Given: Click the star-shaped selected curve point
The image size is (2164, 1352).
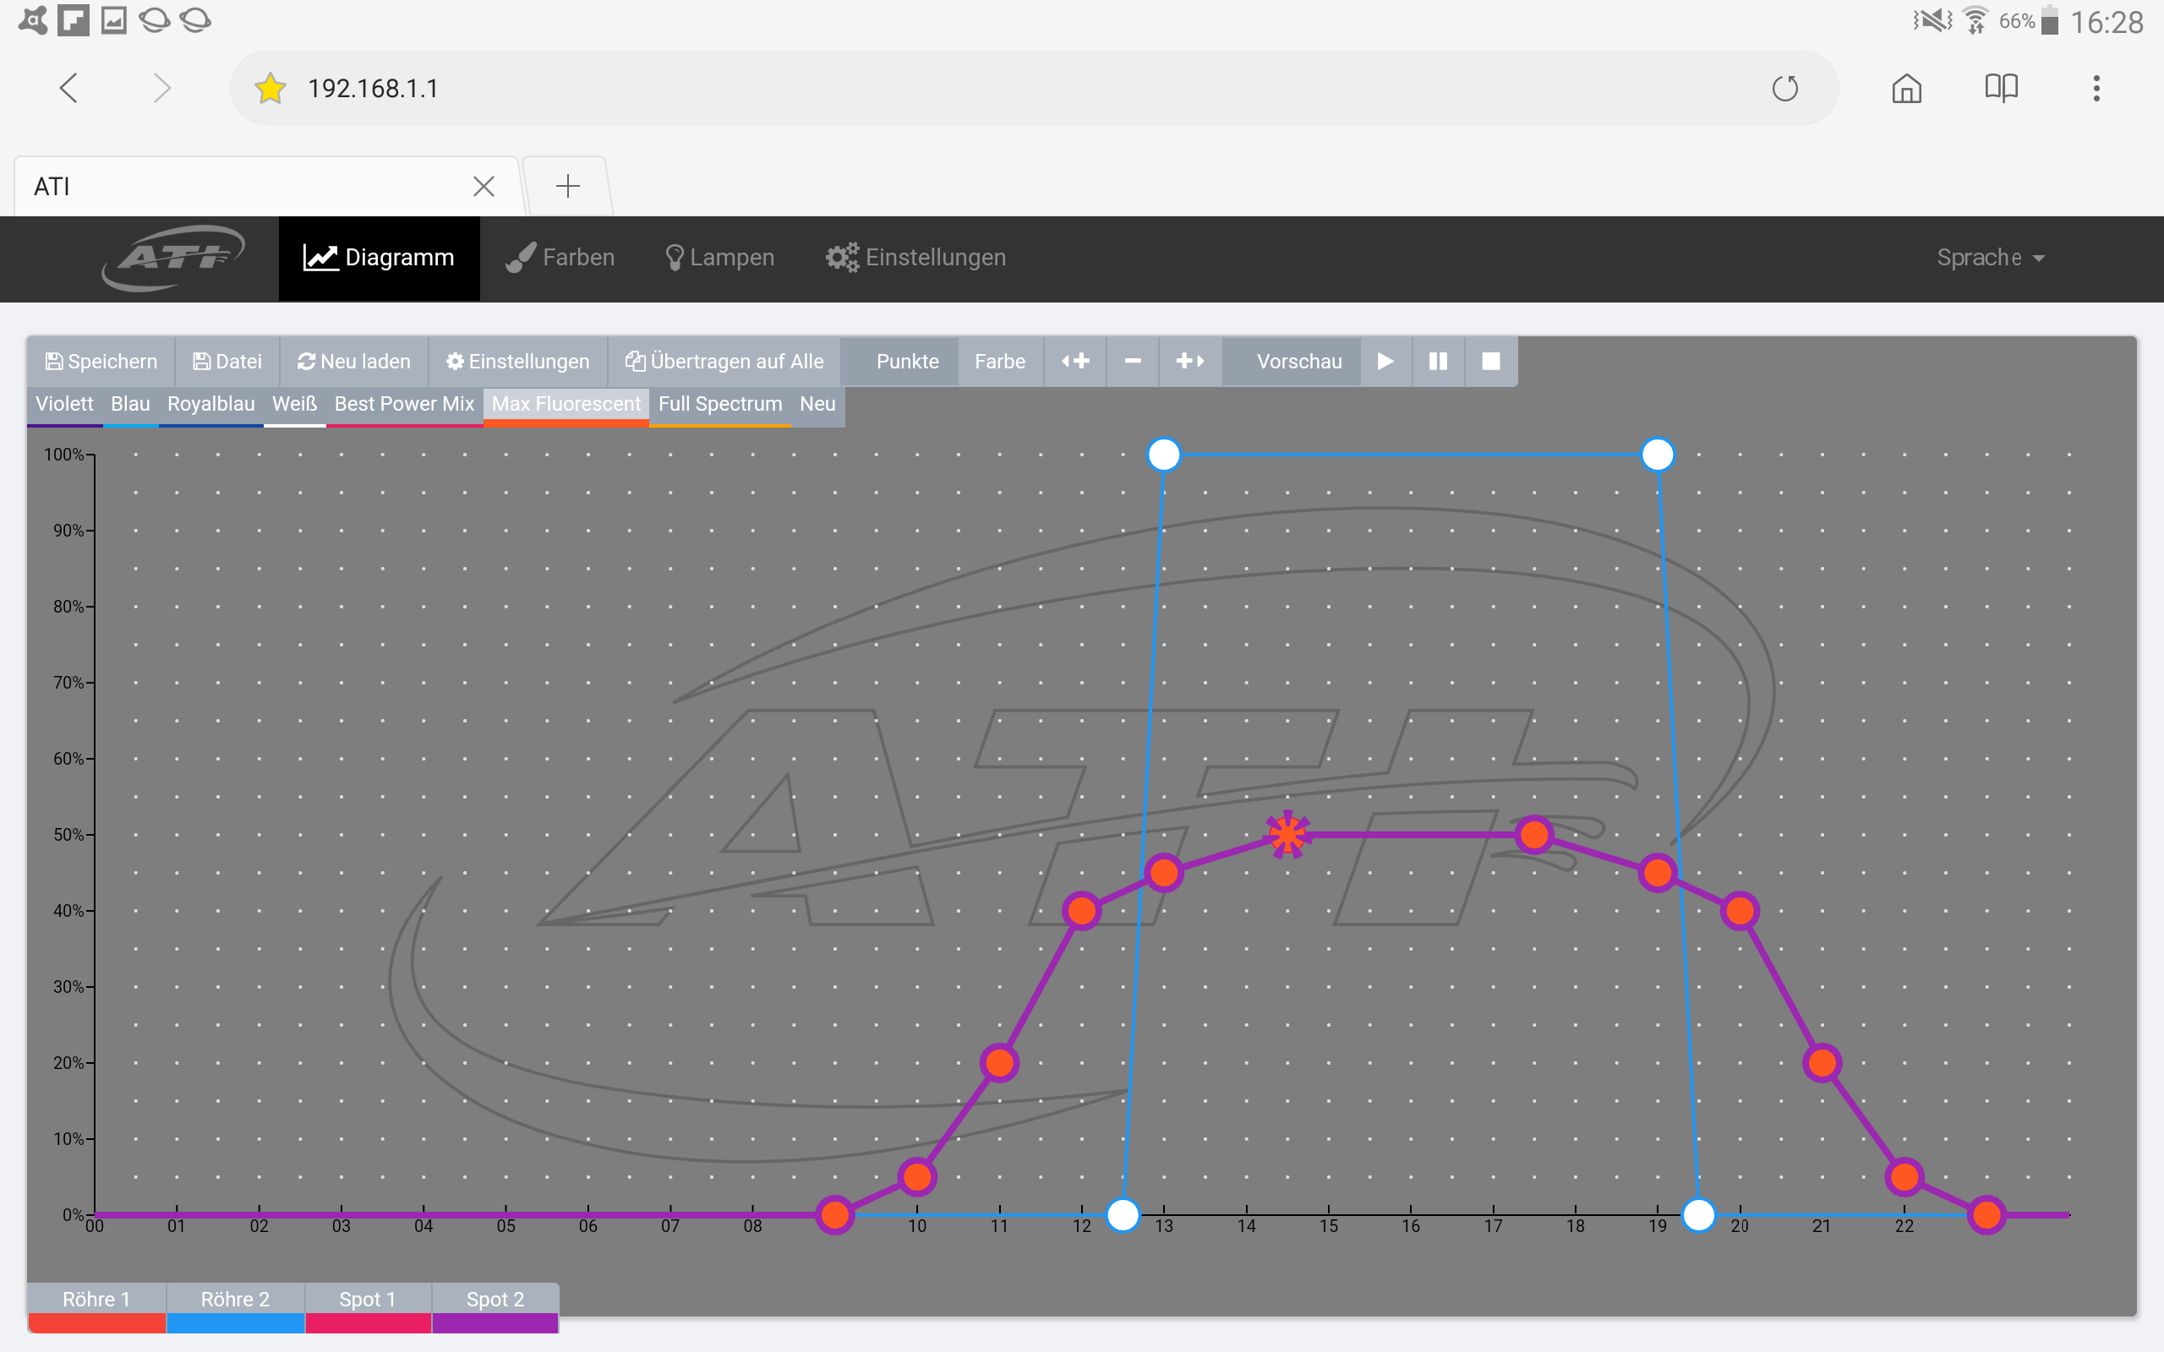Looking at the screenshot, I should click(x=1287, y=834).
